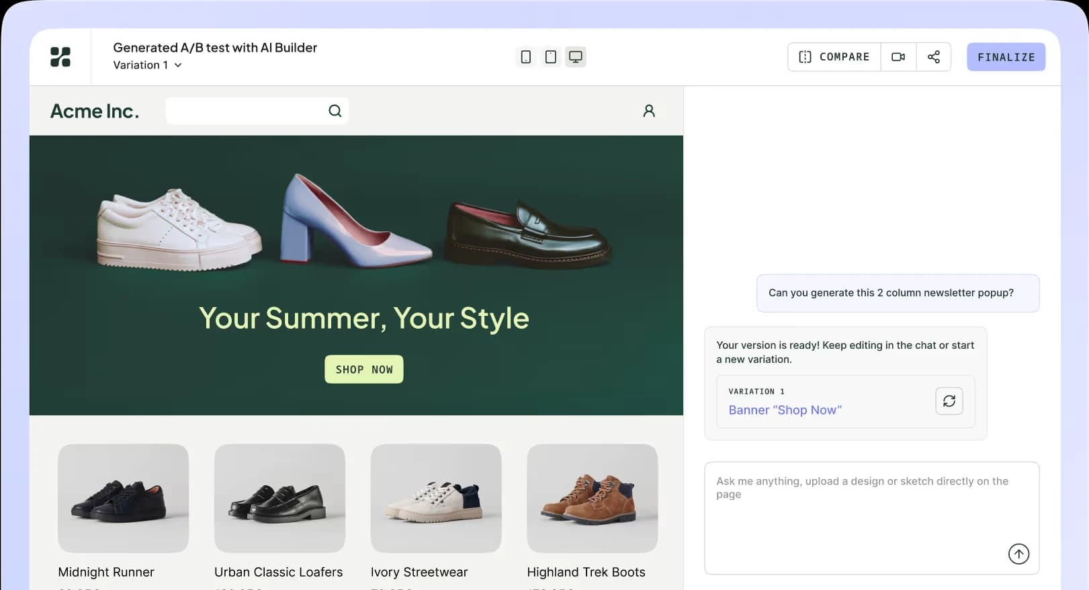The height and width of the screenshot is (590, 1089).
Task: Select the Midnight Runner product thumbnail
Action: tap(124, 499)
